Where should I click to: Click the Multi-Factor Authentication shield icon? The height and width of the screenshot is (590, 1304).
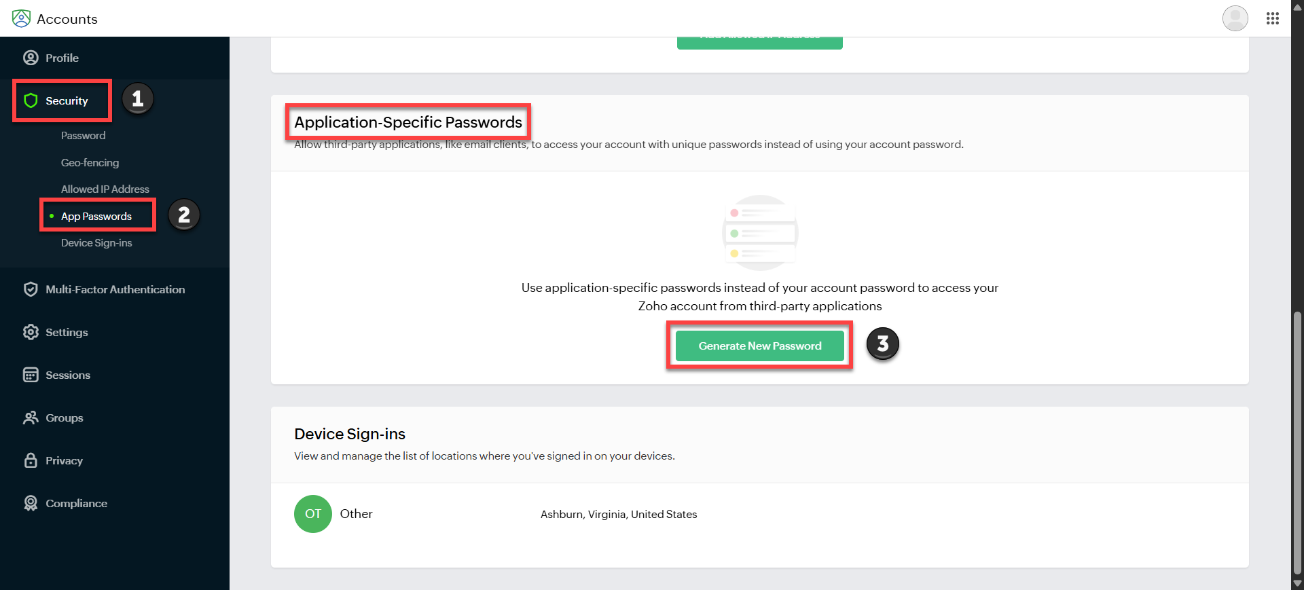31,289
